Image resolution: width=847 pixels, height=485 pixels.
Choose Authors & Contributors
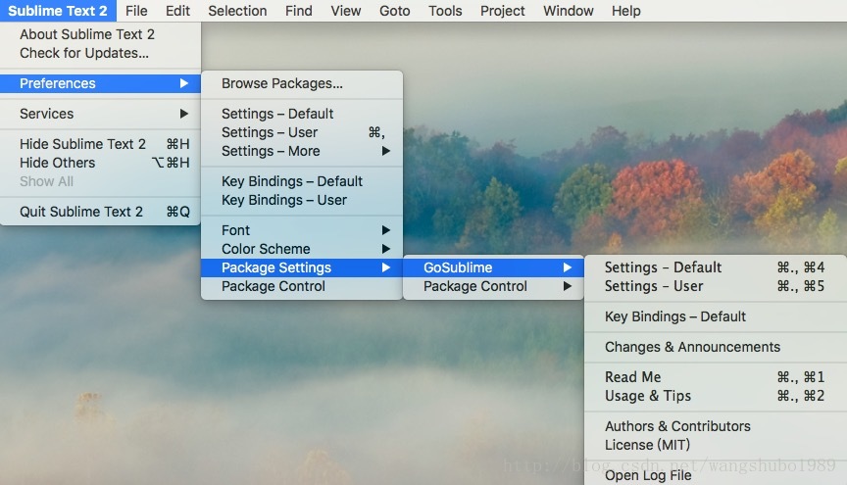716,426
